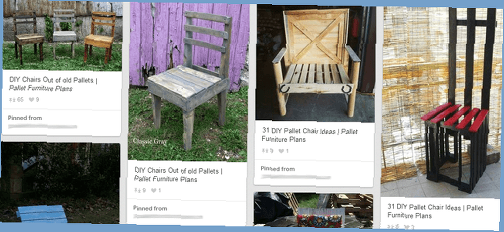Open '31 DIY Pallet Chair Ideas' under black chair

pyautogui.click(x=435, y=211)
